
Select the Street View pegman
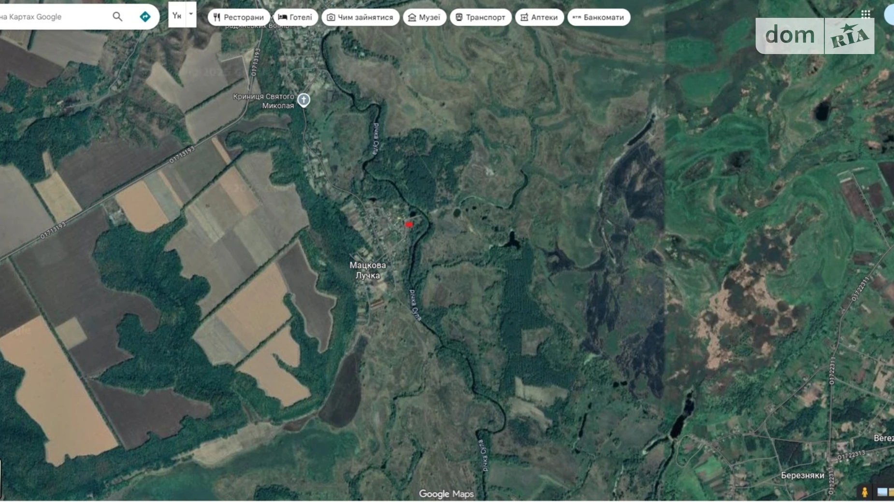pyautogui.click(x=865, y=492)
